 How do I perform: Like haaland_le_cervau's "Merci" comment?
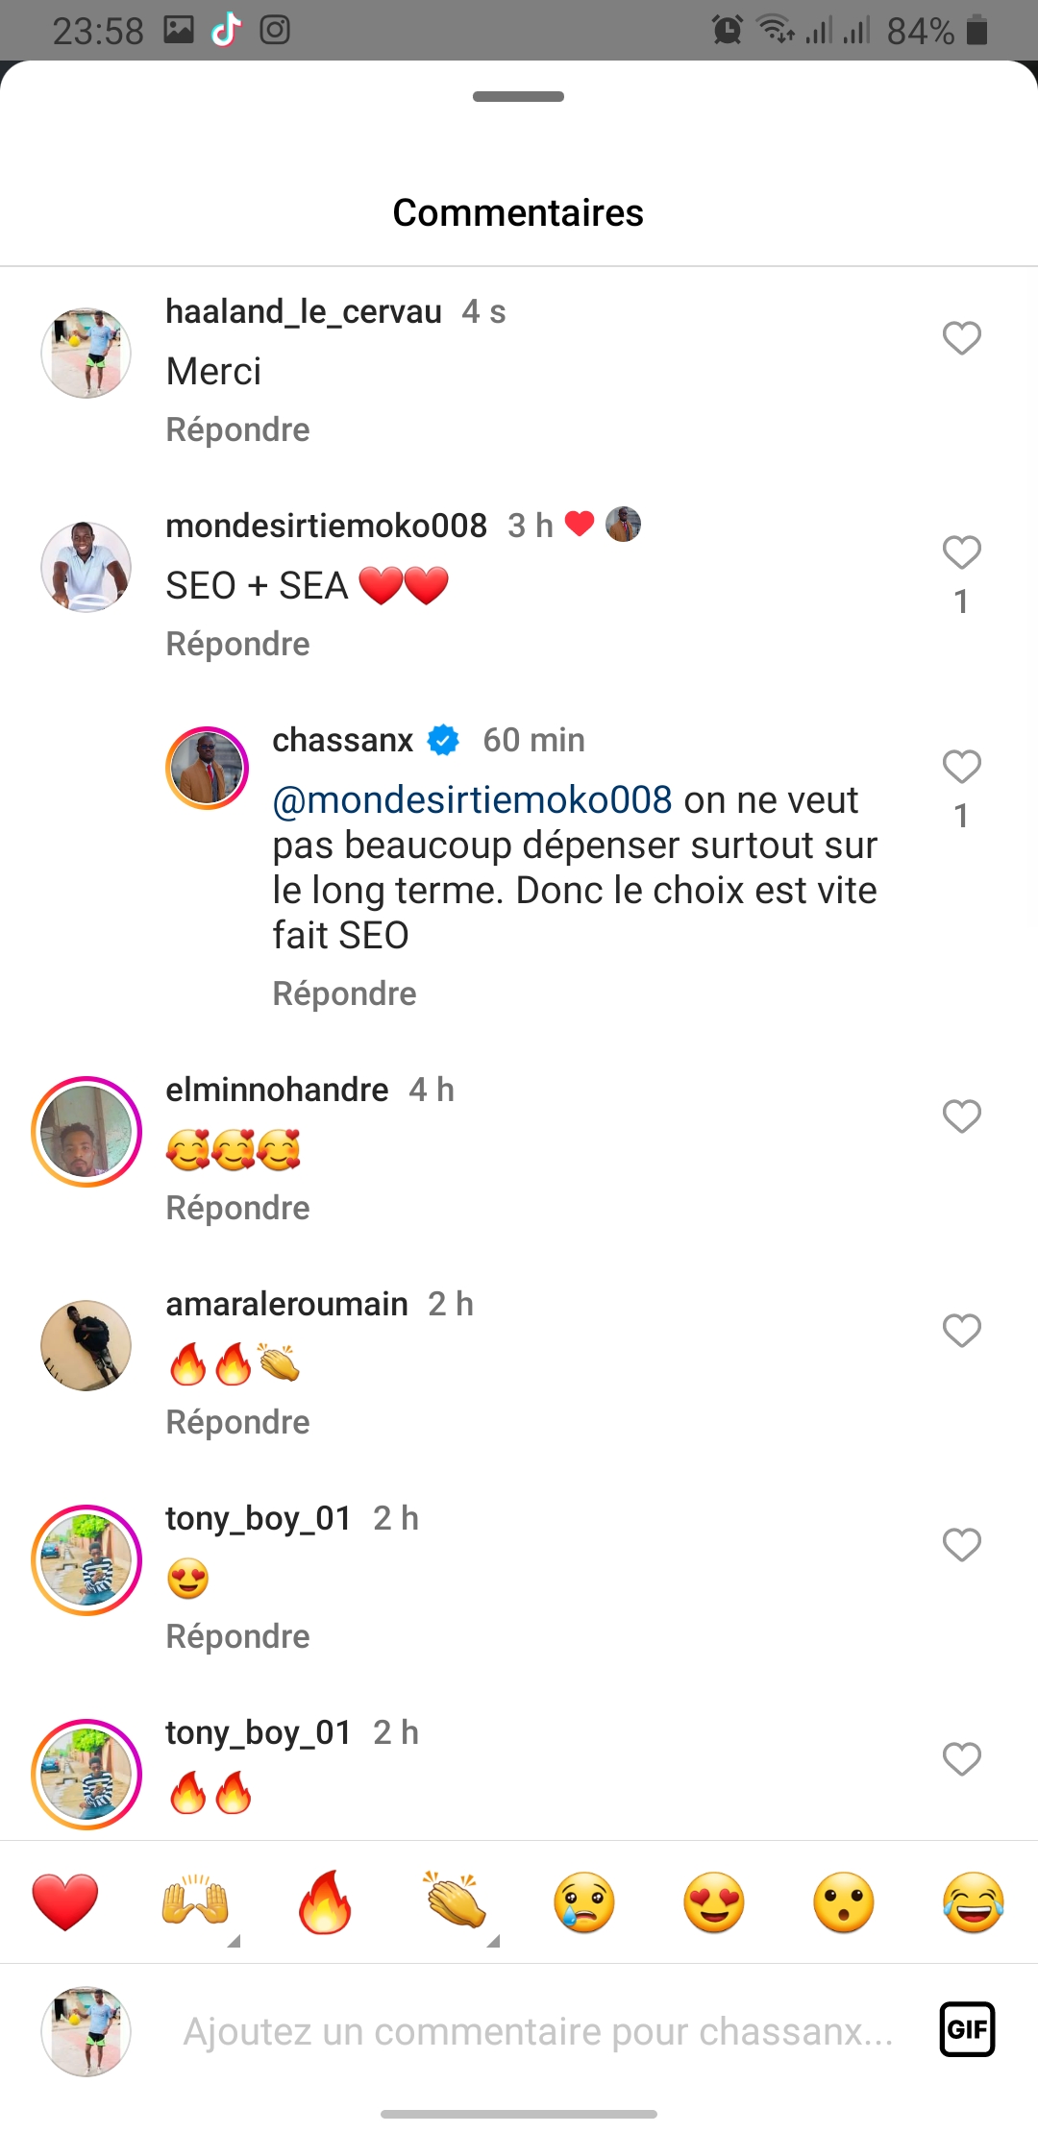(x=961, y=338)
